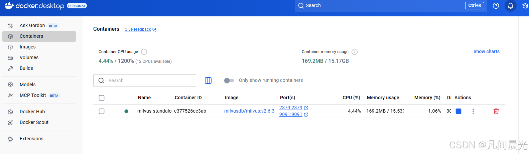Click the MCP Toolkit sidebar icon
Image resolution: width=529 pixels, height=154 pixels.
(10, 96)
